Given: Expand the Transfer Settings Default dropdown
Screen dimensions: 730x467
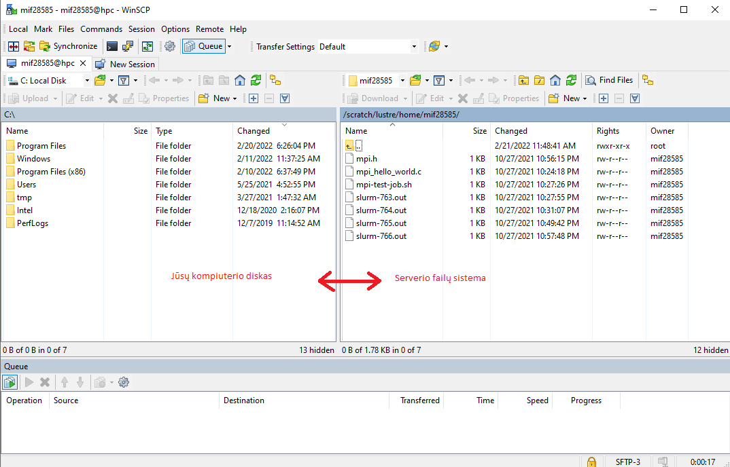Looking at the screenshot, I should click(x=414, y=47).
